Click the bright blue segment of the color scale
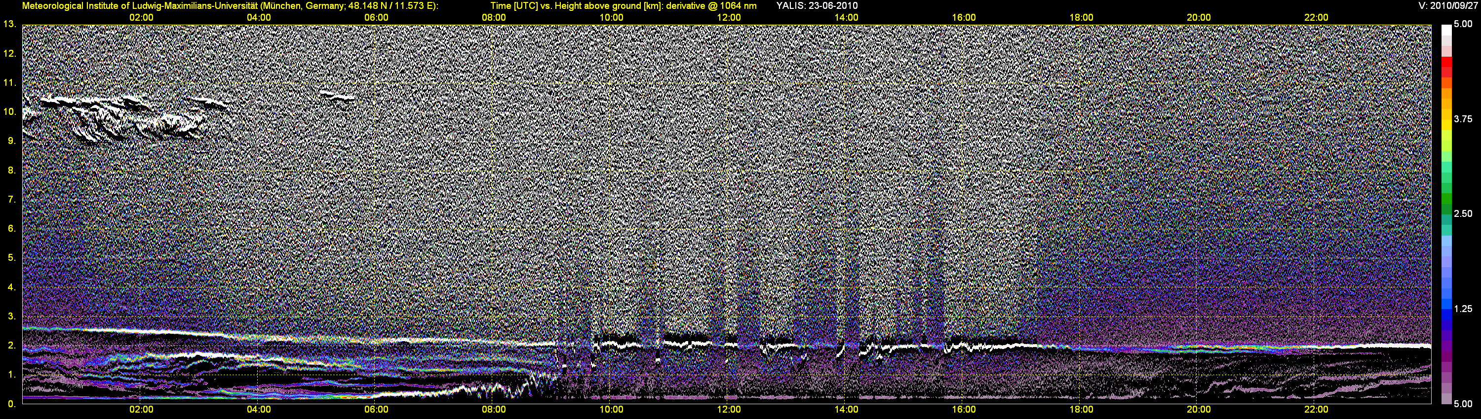 [x=1446, y=303]
